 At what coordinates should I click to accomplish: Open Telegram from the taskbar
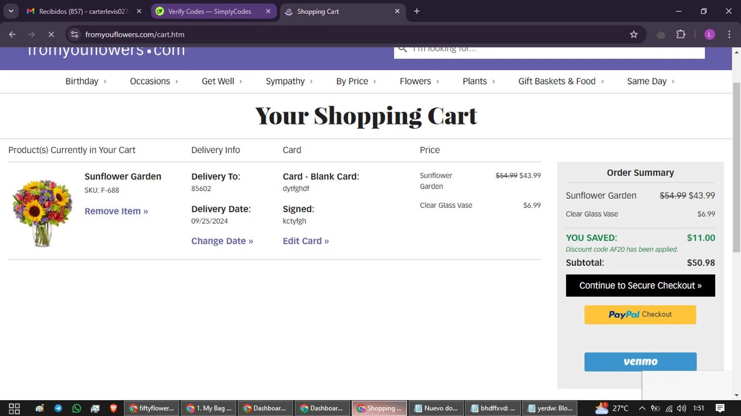(x=58, y=408)
